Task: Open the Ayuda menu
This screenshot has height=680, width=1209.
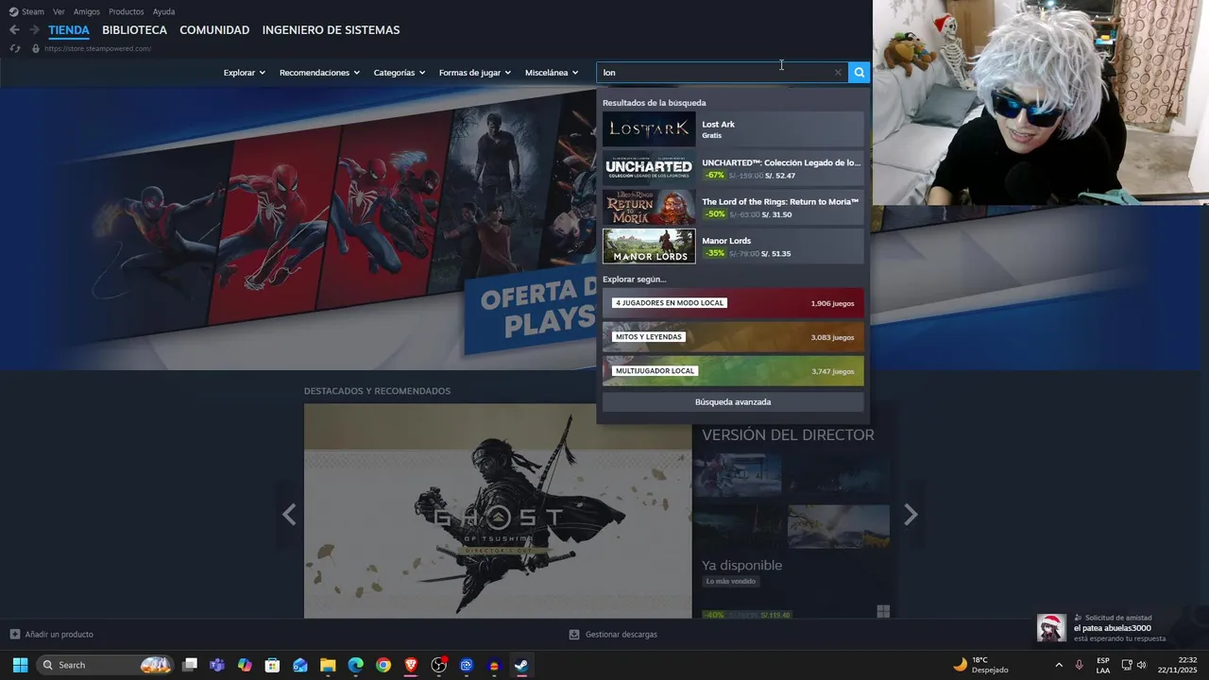Action: (163, 11)
